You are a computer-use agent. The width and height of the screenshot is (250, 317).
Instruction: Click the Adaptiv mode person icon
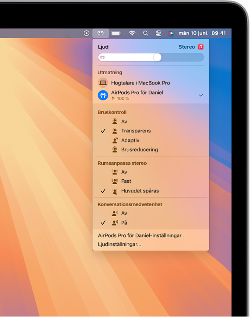point(115,140)
